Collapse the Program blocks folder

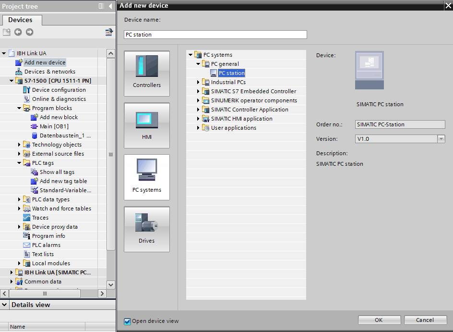click(20, 108)
